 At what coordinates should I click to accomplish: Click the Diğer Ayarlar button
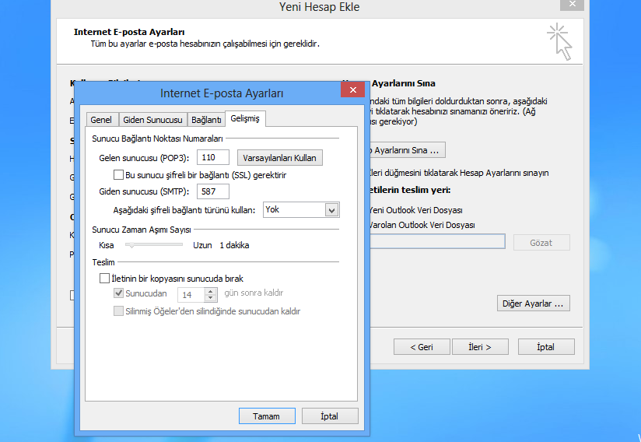[533, 303]
